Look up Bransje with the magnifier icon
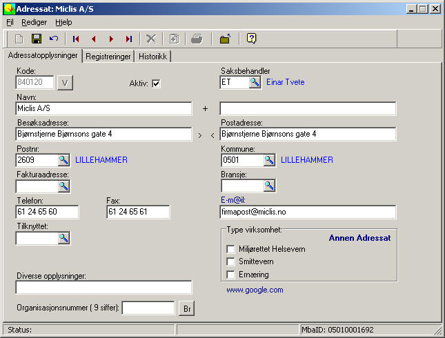This screenshot has width=445, height=338. pos(269,186)
